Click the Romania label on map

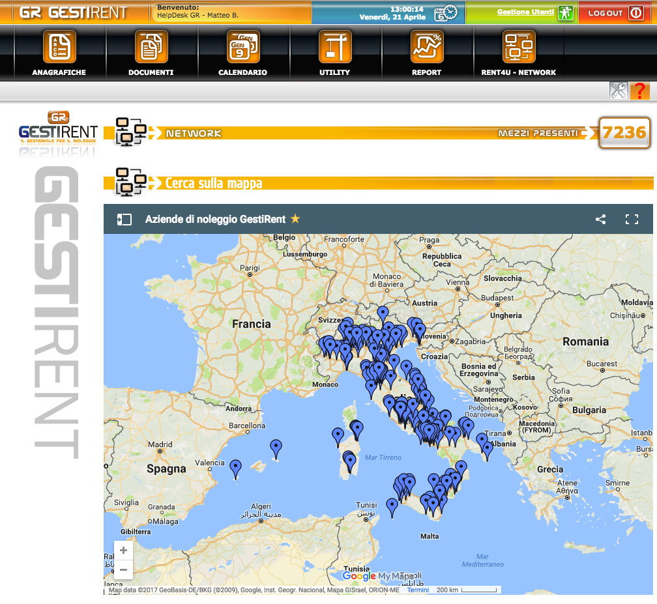585,341
